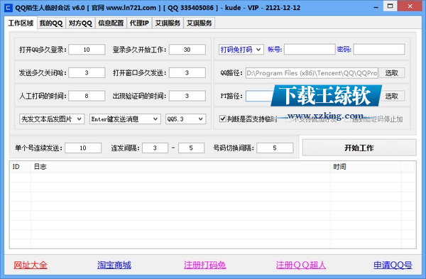This screenshot has height=279, width=426.
Task: Click the 连发间隔 minimum value field
Action: pyautogui.click(x=155, y=148)
